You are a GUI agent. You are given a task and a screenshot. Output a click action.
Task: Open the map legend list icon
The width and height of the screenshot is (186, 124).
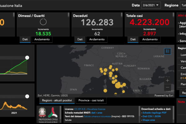(167, 51)
